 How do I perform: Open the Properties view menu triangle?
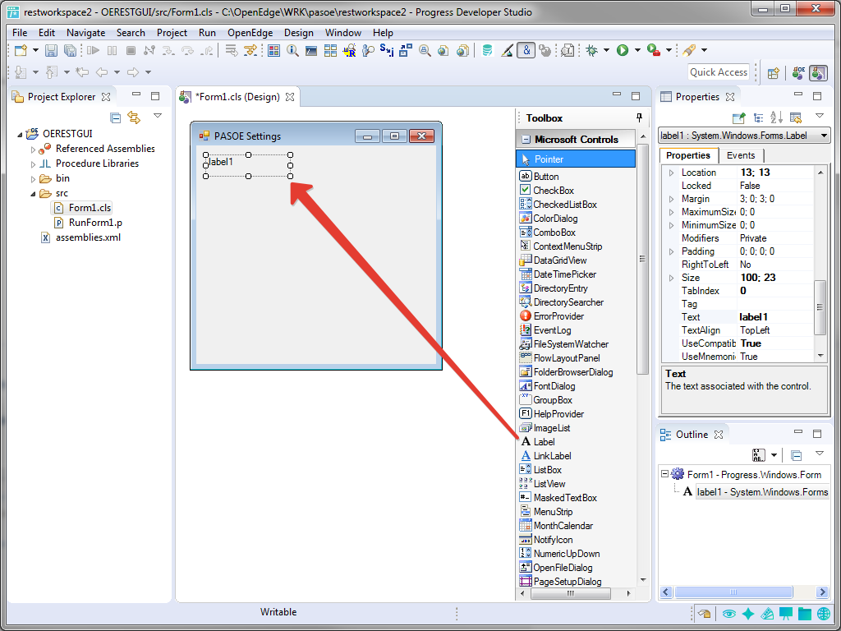[x=819, y=116]
